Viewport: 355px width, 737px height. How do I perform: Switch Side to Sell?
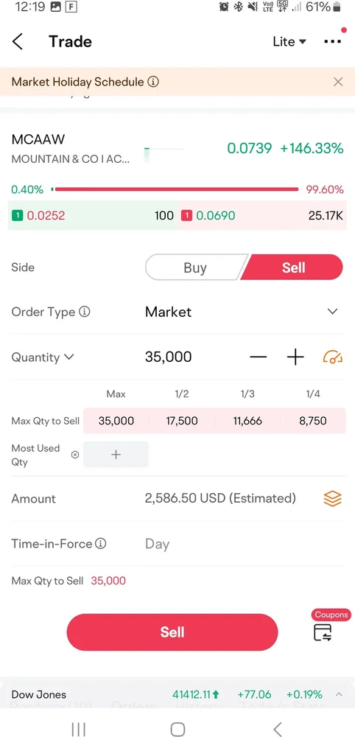coord(292,268)
